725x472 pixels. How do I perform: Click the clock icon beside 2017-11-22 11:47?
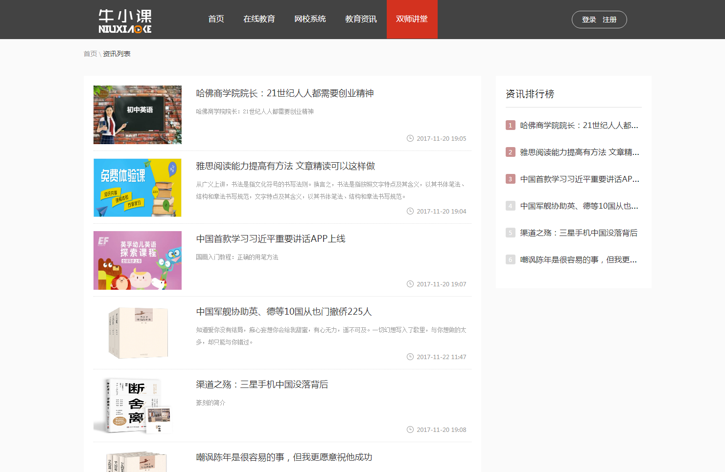[x=410, y=357]
